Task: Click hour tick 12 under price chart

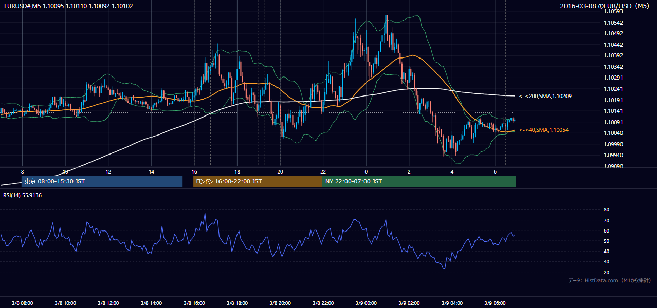Action: [x=108, y=171]
